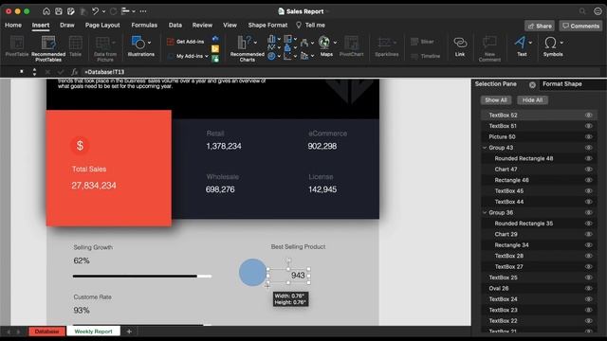This screenshot has height=341, width=607.
Task: Click the Slicer button
Action: (422, 42)
